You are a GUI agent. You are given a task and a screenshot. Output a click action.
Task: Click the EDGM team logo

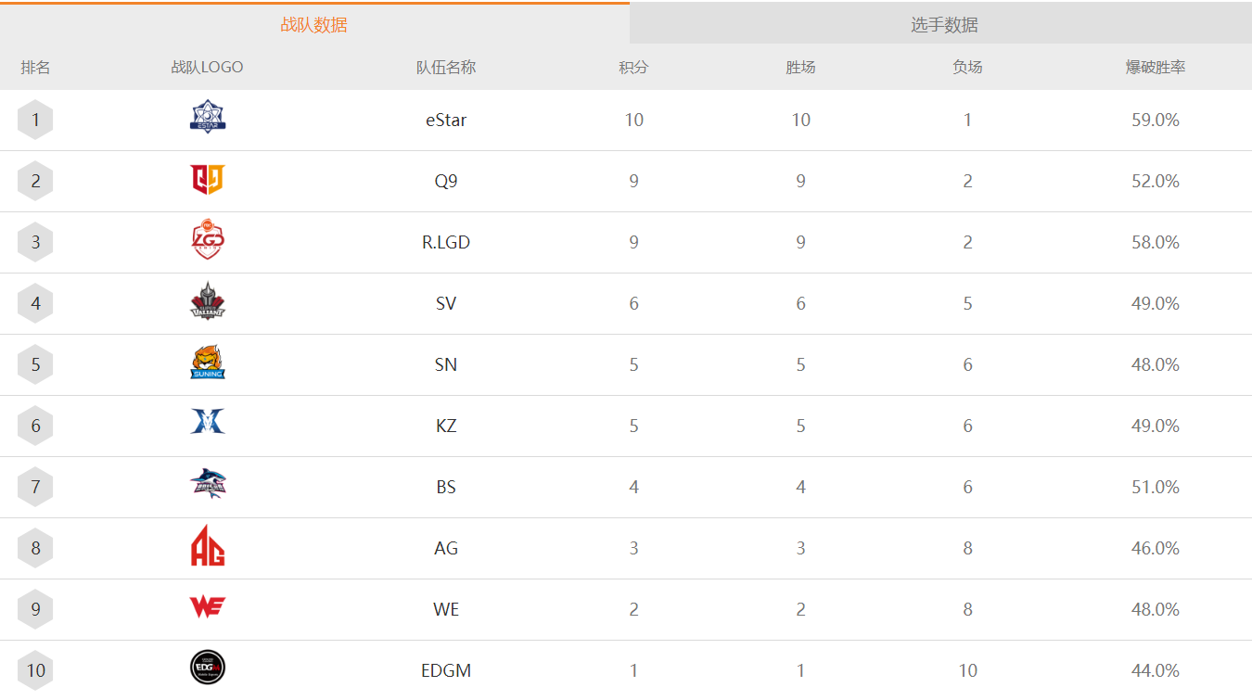(208, 668)
